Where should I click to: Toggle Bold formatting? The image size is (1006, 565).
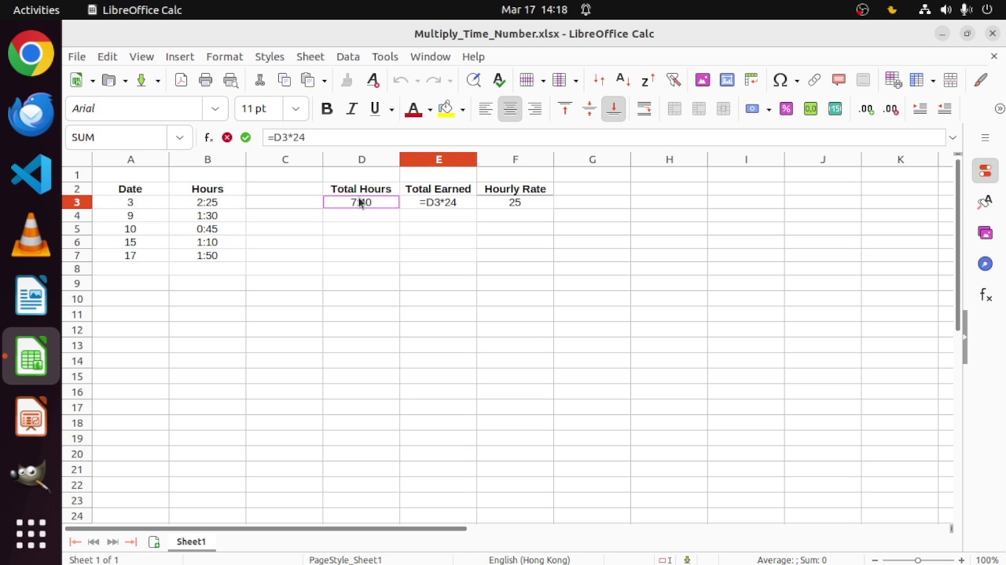pyautogui.click(x=327, y=109)
